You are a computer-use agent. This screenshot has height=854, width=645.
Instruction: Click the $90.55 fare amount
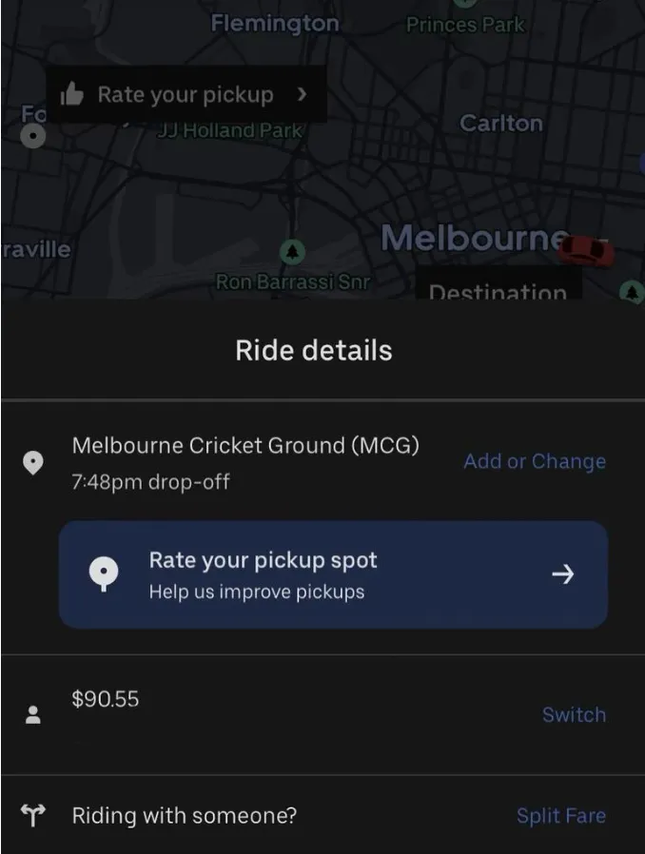click(106, 699)
